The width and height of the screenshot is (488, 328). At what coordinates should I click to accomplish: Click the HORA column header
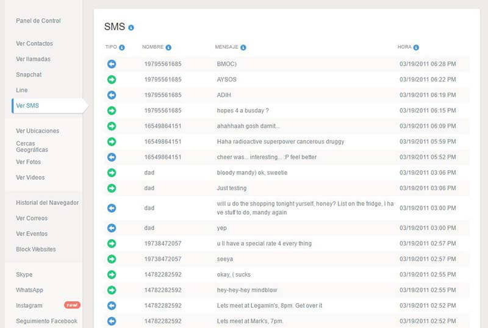[x=404, y=47]
